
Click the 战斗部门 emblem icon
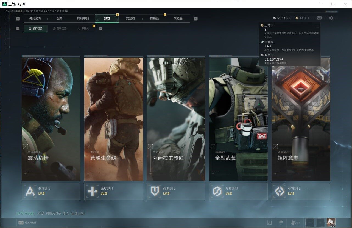pos(30,191)
